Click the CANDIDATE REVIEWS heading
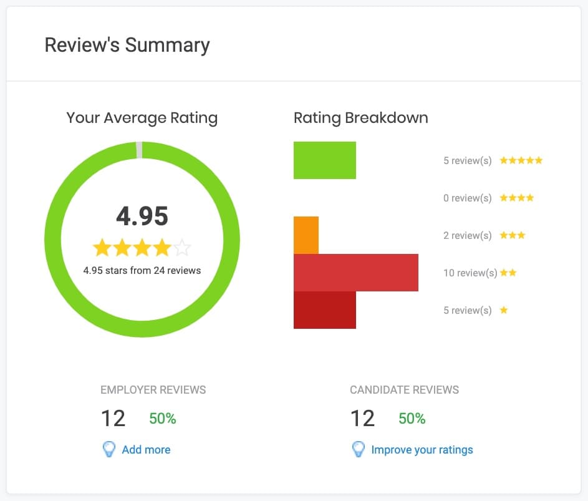The image size is (588, 501). [x=404, y=390]
